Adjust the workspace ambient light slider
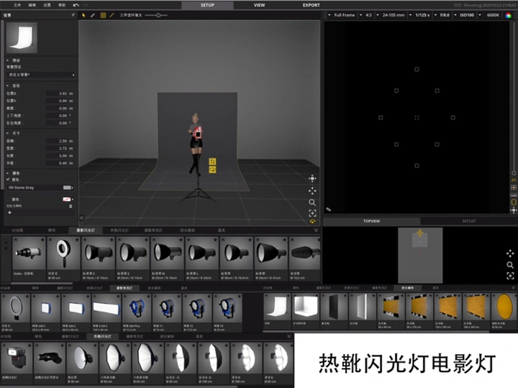This screenshot has height=388, width=518. [x=158, y=14]
